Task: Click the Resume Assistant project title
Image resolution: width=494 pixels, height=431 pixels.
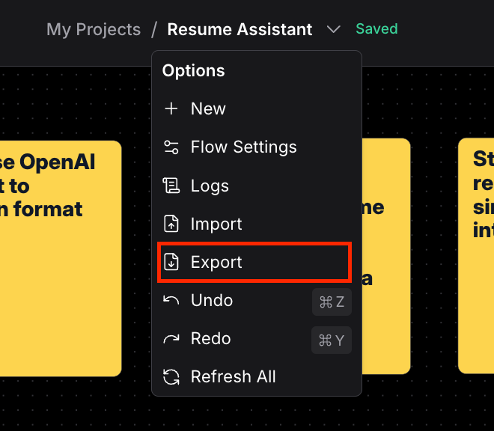Action: click(x=240, y=30)
